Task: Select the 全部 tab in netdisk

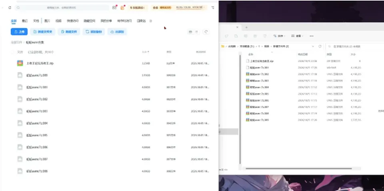Action: coord(14,21)
